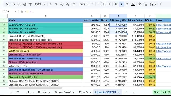This screenshot has height=96, width=171.
Task: Switch to Bitcoin sheet tab
Action: (42, 92)
